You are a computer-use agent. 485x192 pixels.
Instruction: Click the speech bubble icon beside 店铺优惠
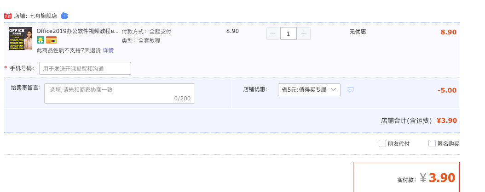coord(351,90)
